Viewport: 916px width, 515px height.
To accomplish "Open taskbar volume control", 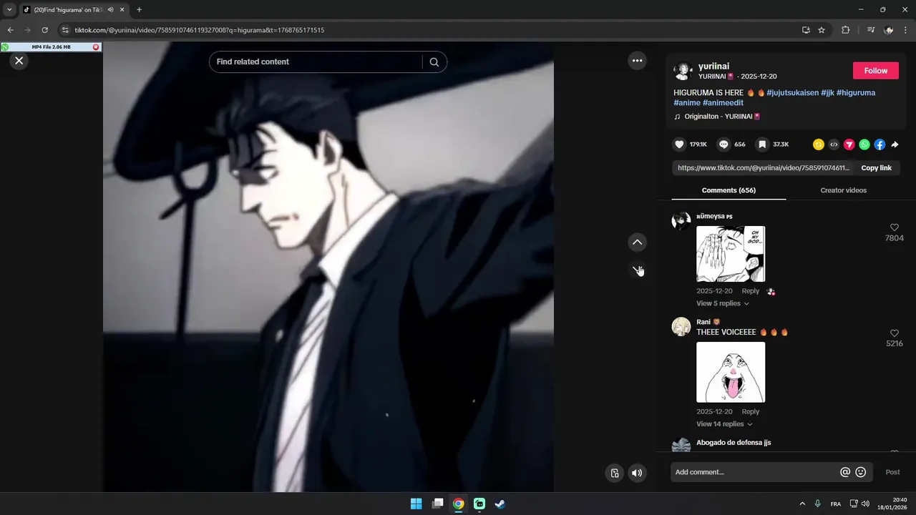I will pyautogui.click(x=865, y=504).
